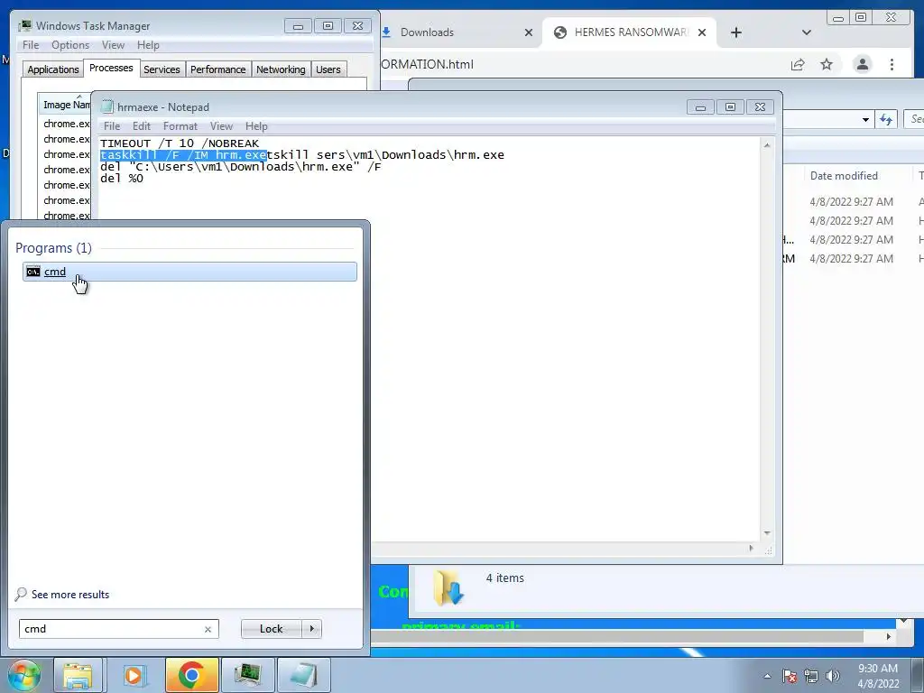The height and width of the screenshot is (693, 924).
Task: Open Windows Media Player from taskbar
Action: click(134, 675)
